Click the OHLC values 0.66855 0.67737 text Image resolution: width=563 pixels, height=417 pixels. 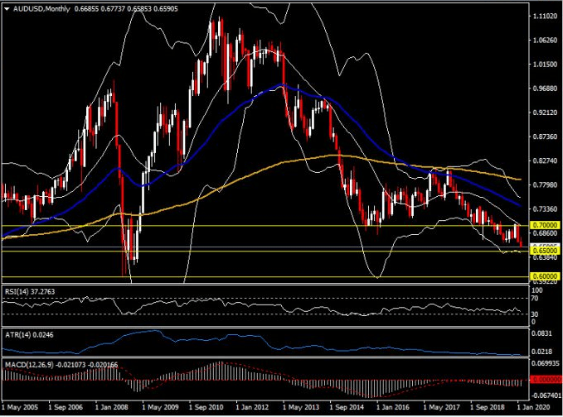click(99, 9)
